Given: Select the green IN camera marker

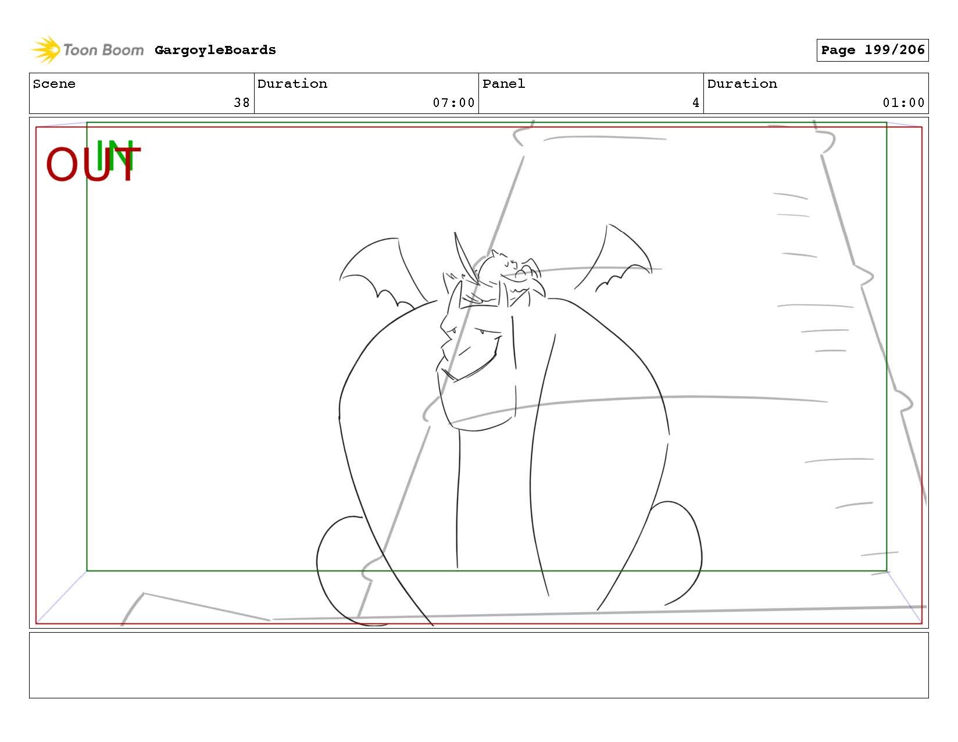Looking at the screenshot, I should [118, 156].
